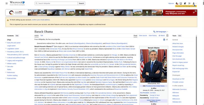Expand the Early life and career section
This screenshot has height=105, width=204.
(x=6, y=43)
